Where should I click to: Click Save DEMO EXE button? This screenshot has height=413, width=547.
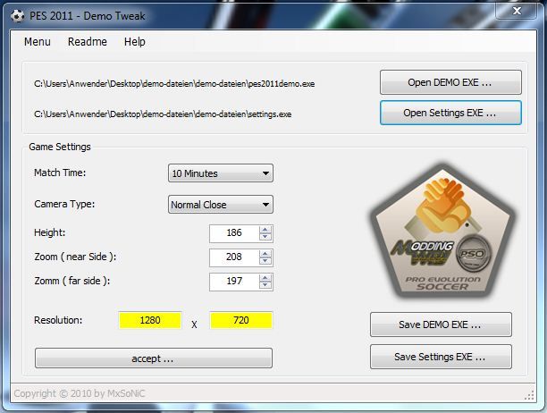(x=441, y=324)
